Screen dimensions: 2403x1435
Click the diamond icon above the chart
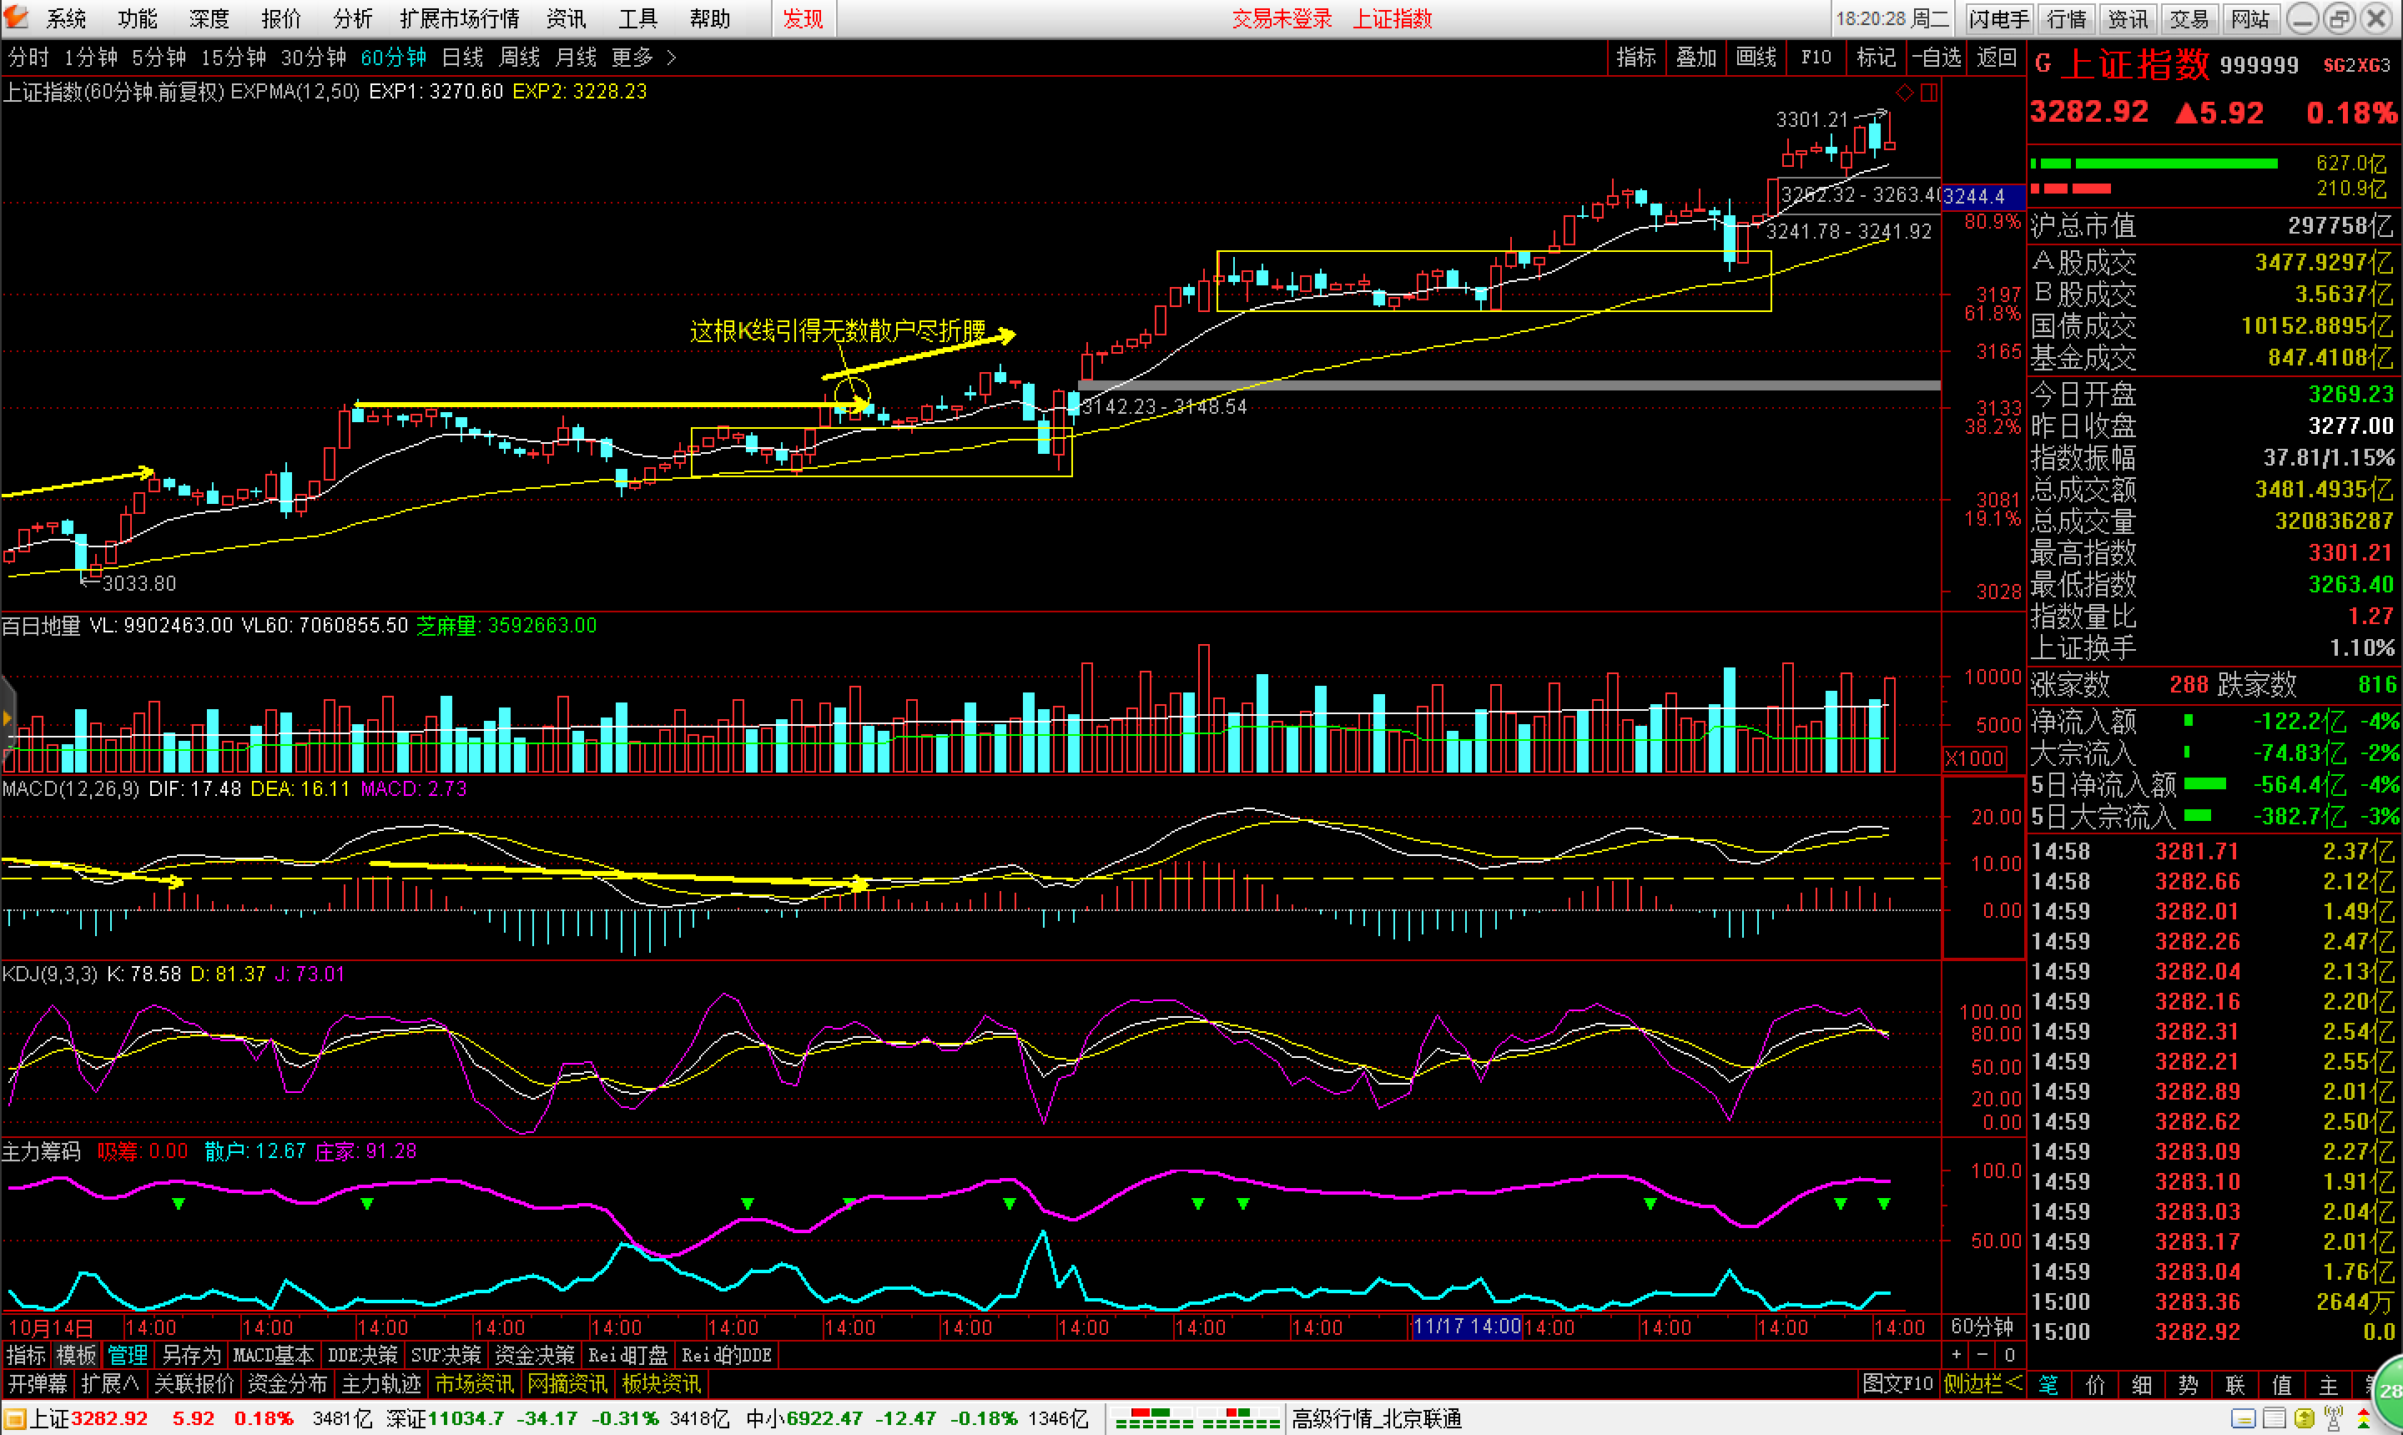tap(1904, 93)
